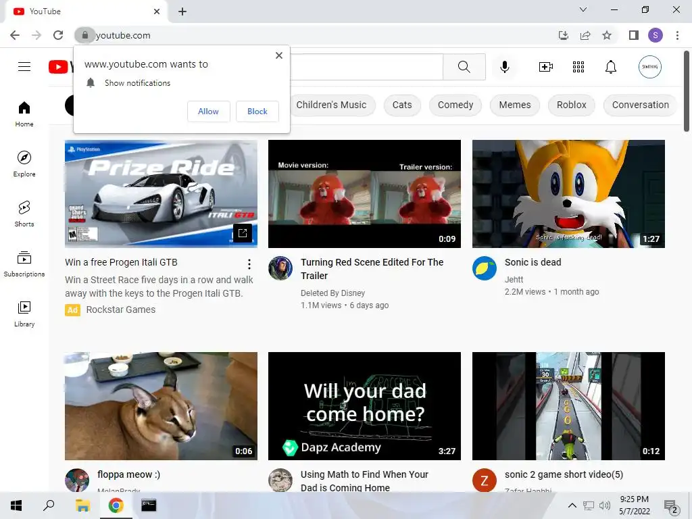Select the Comedy filter chip

pyautogui.click(x=455, y=105)
